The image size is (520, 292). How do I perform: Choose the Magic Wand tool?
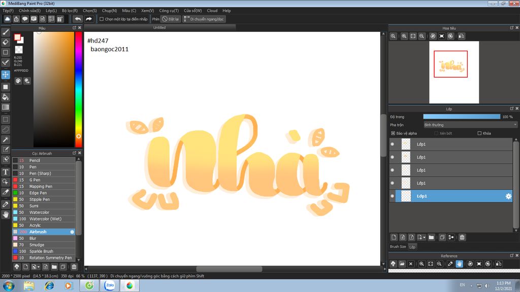coord(6,139)
